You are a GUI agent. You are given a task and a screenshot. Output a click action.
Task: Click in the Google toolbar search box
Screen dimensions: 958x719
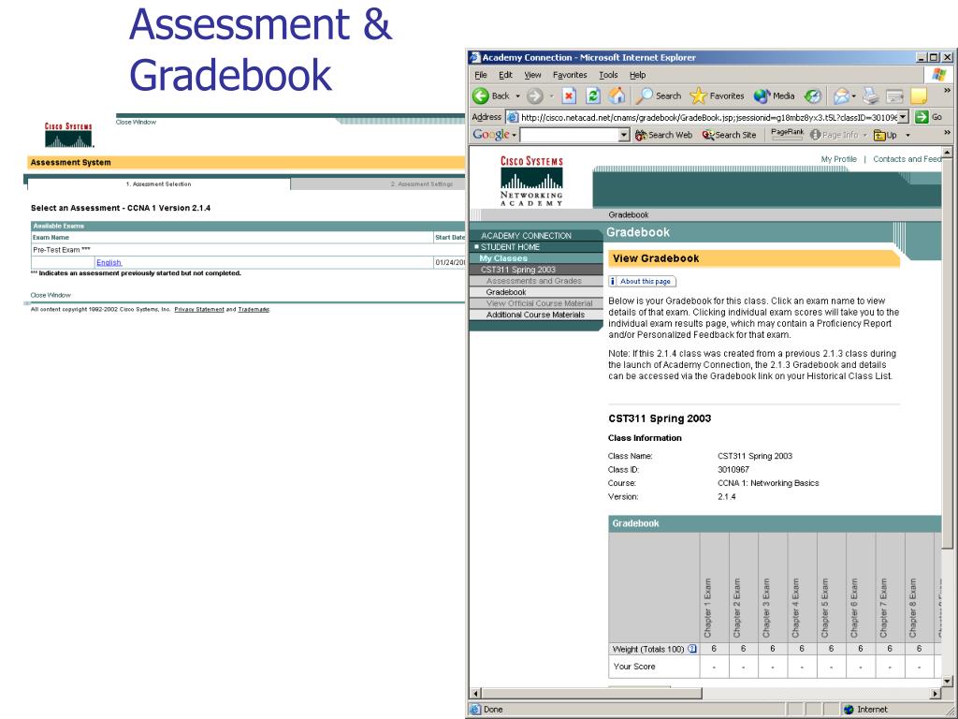click(569, 135)
